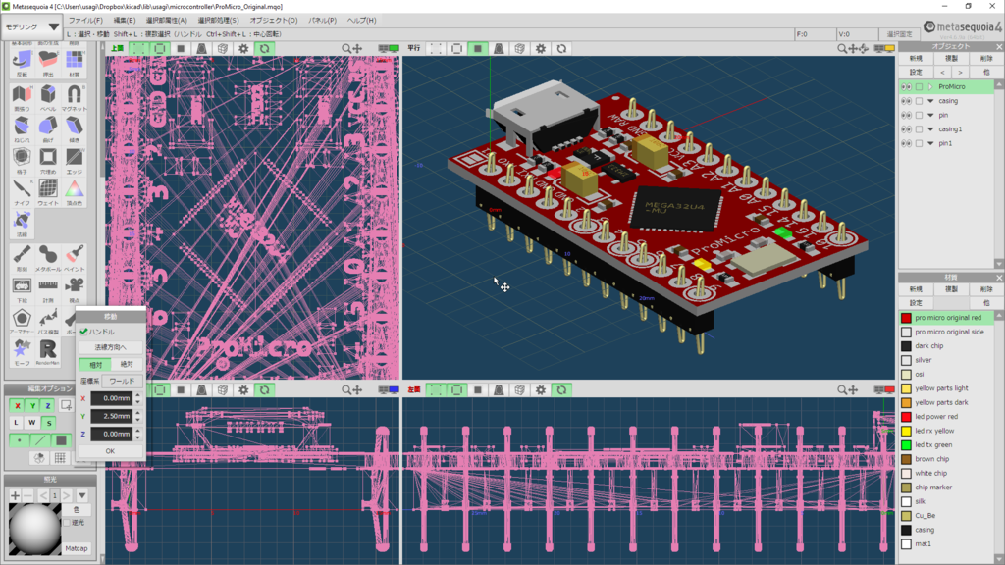Viewport: 1005px width, 565px height.
Task: Open the lighting panel dropdown arrow
Action: click(82, 495)
